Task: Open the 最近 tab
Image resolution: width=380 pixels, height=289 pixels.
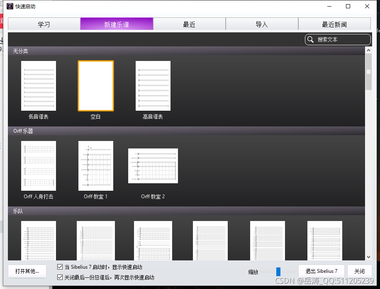Action: tap(189, 24)
